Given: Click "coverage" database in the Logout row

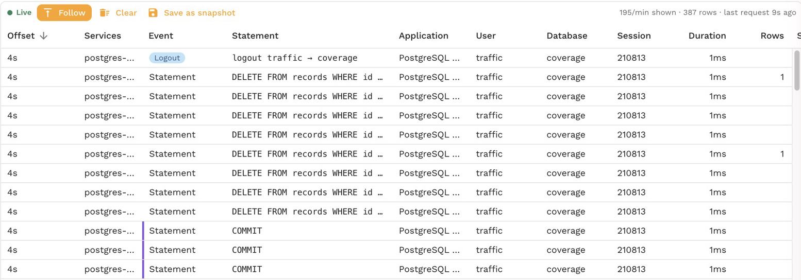Looking at the screenshot, I should pyautogui.click(x=566, y=58).
